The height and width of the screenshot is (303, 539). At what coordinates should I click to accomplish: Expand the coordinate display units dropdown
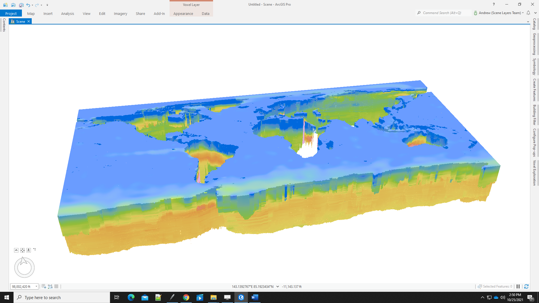[278, 286]
